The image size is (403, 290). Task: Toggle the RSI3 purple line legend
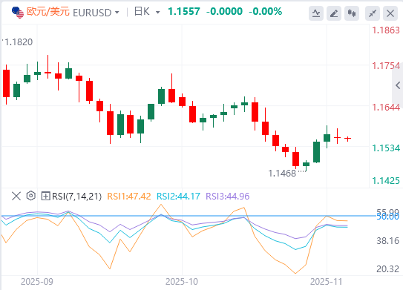click(x=227, y=197)
